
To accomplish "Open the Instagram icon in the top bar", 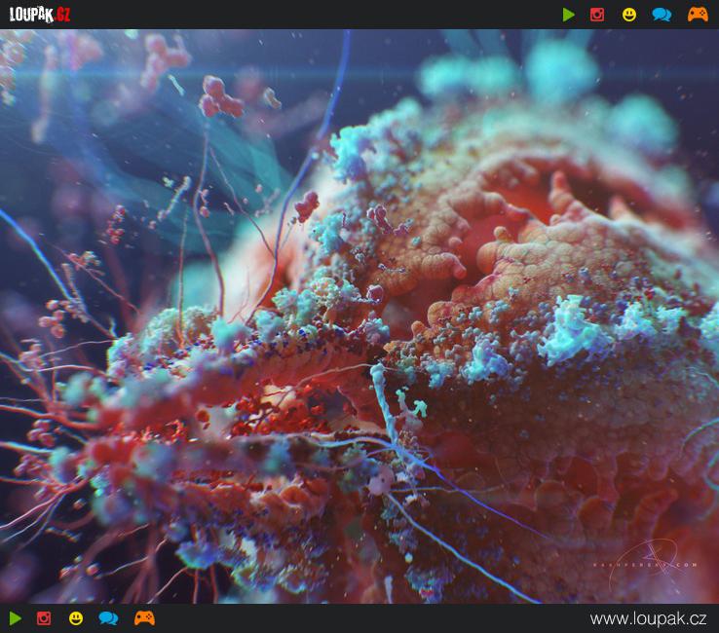I will pos(597,15).
